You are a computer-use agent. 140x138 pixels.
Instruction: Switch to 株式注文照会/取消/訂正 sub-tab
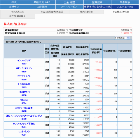tap(52, 12)
